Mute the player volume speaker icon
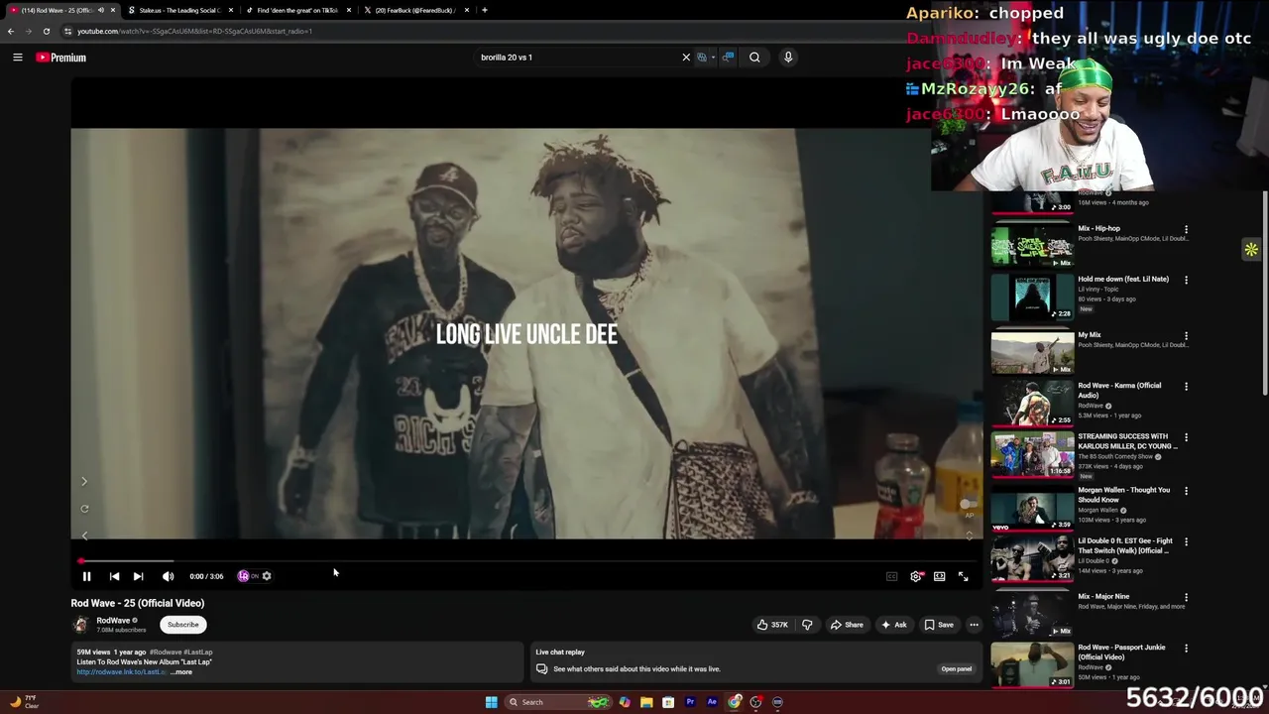 [168, 576]
